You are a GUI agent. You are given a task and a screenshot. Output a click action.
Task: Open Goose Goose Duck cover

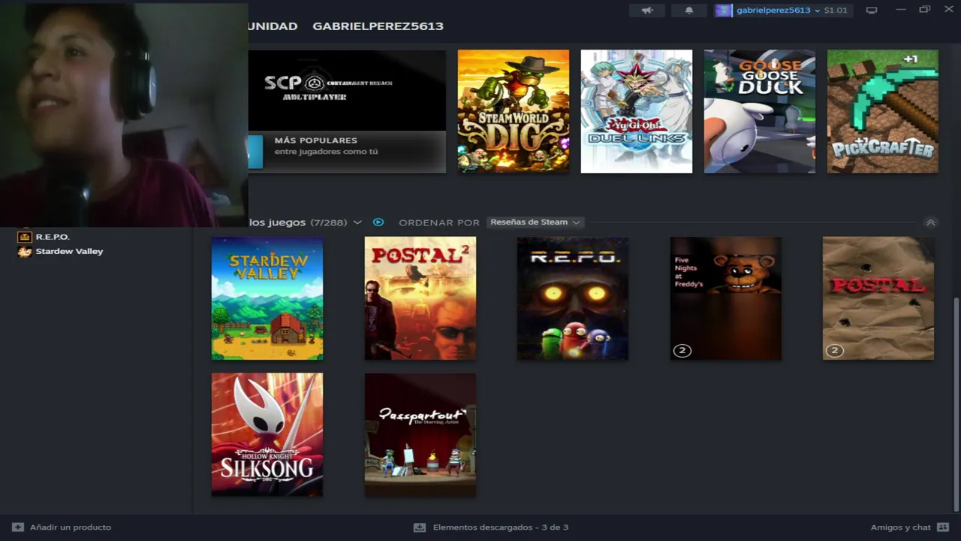tap(760, 111)
